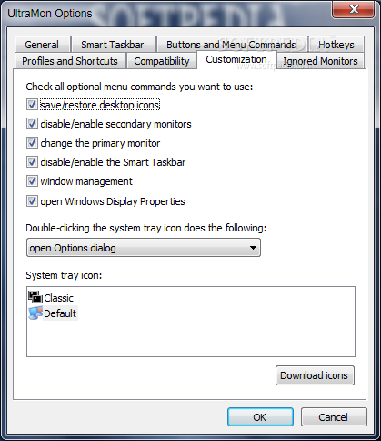Uncheck disable/enable the Smart Taskbar

pyautogui.click(x=32, y=162)
